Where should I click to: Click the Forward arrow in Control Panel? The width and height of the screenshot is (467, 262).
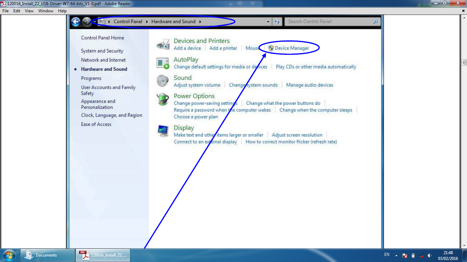point(87,22)
